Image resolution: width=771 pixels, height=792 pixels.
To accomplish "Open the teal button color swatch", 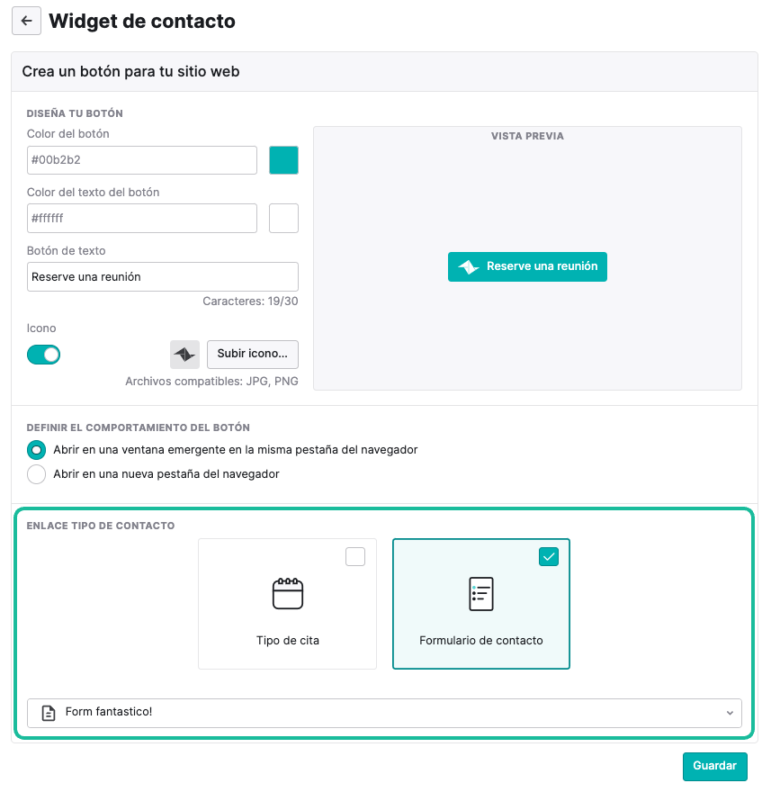I will click(283, 160).
